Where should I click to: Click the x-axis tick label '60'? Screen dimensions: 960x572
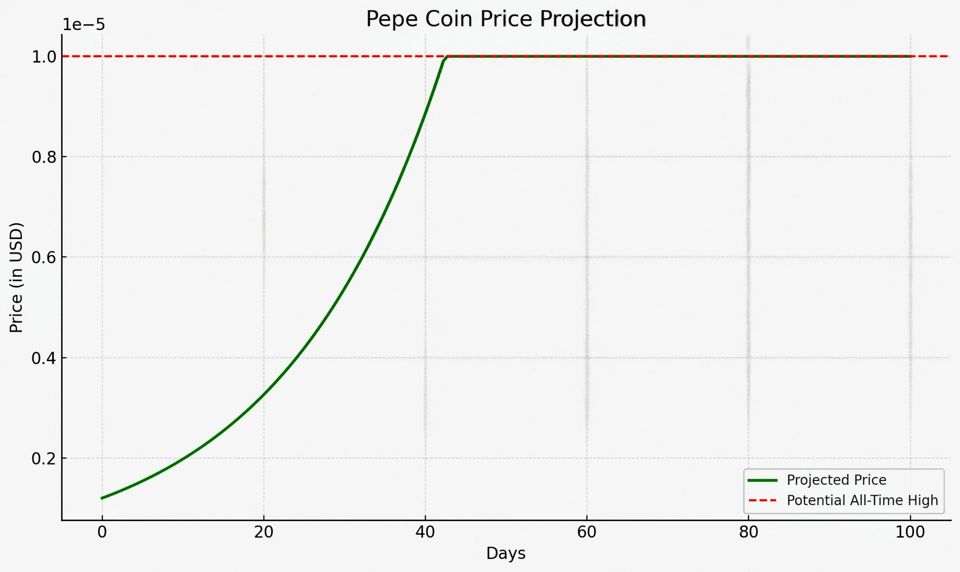point(586,532)
